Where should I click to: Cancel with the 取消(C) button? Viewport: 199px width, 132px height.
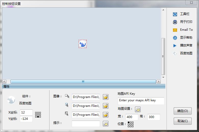click(x=182, y=121)
